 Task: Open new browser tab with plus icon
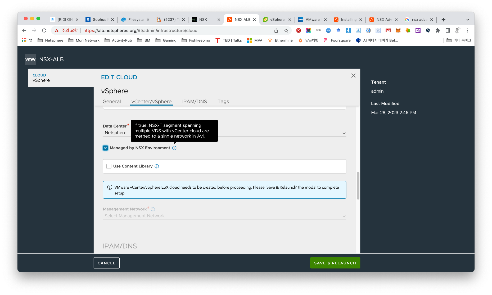444,20
